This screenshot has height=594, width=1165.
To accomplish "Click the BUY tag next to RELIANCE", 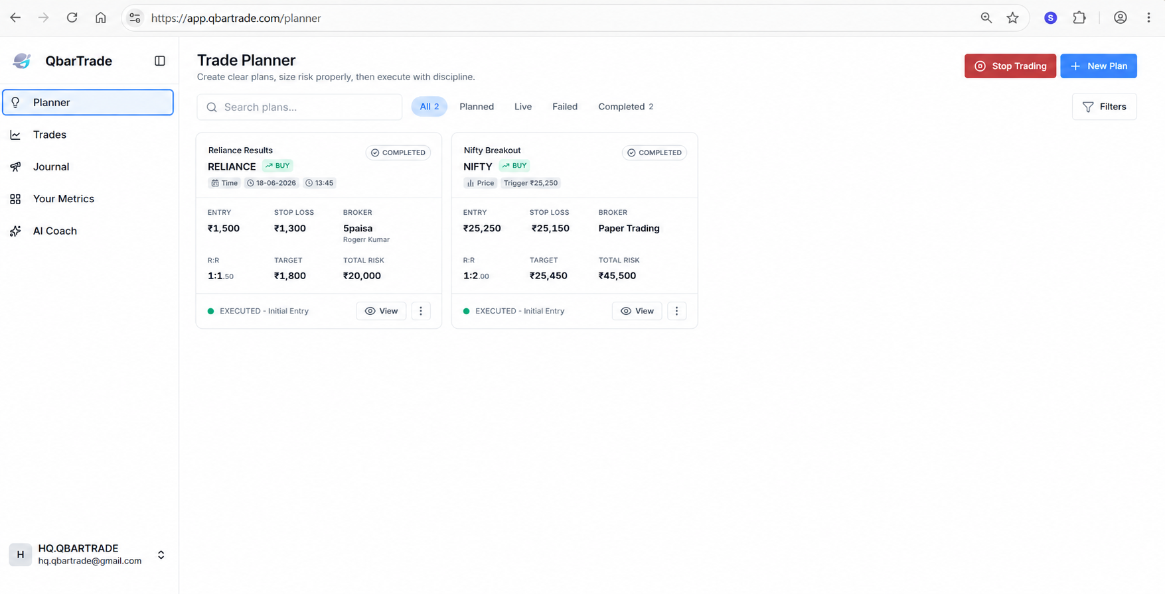I will tap(277, 166).
